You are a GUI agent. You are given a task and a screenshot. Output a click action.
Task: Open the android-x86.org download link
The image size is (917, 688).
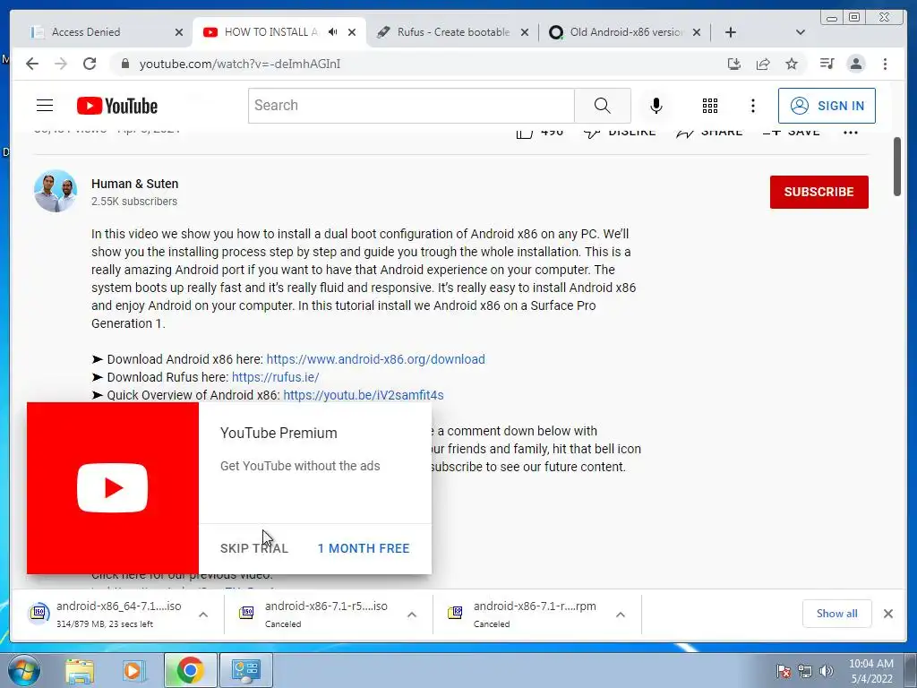pyautogui.click(x=375, y=359)
